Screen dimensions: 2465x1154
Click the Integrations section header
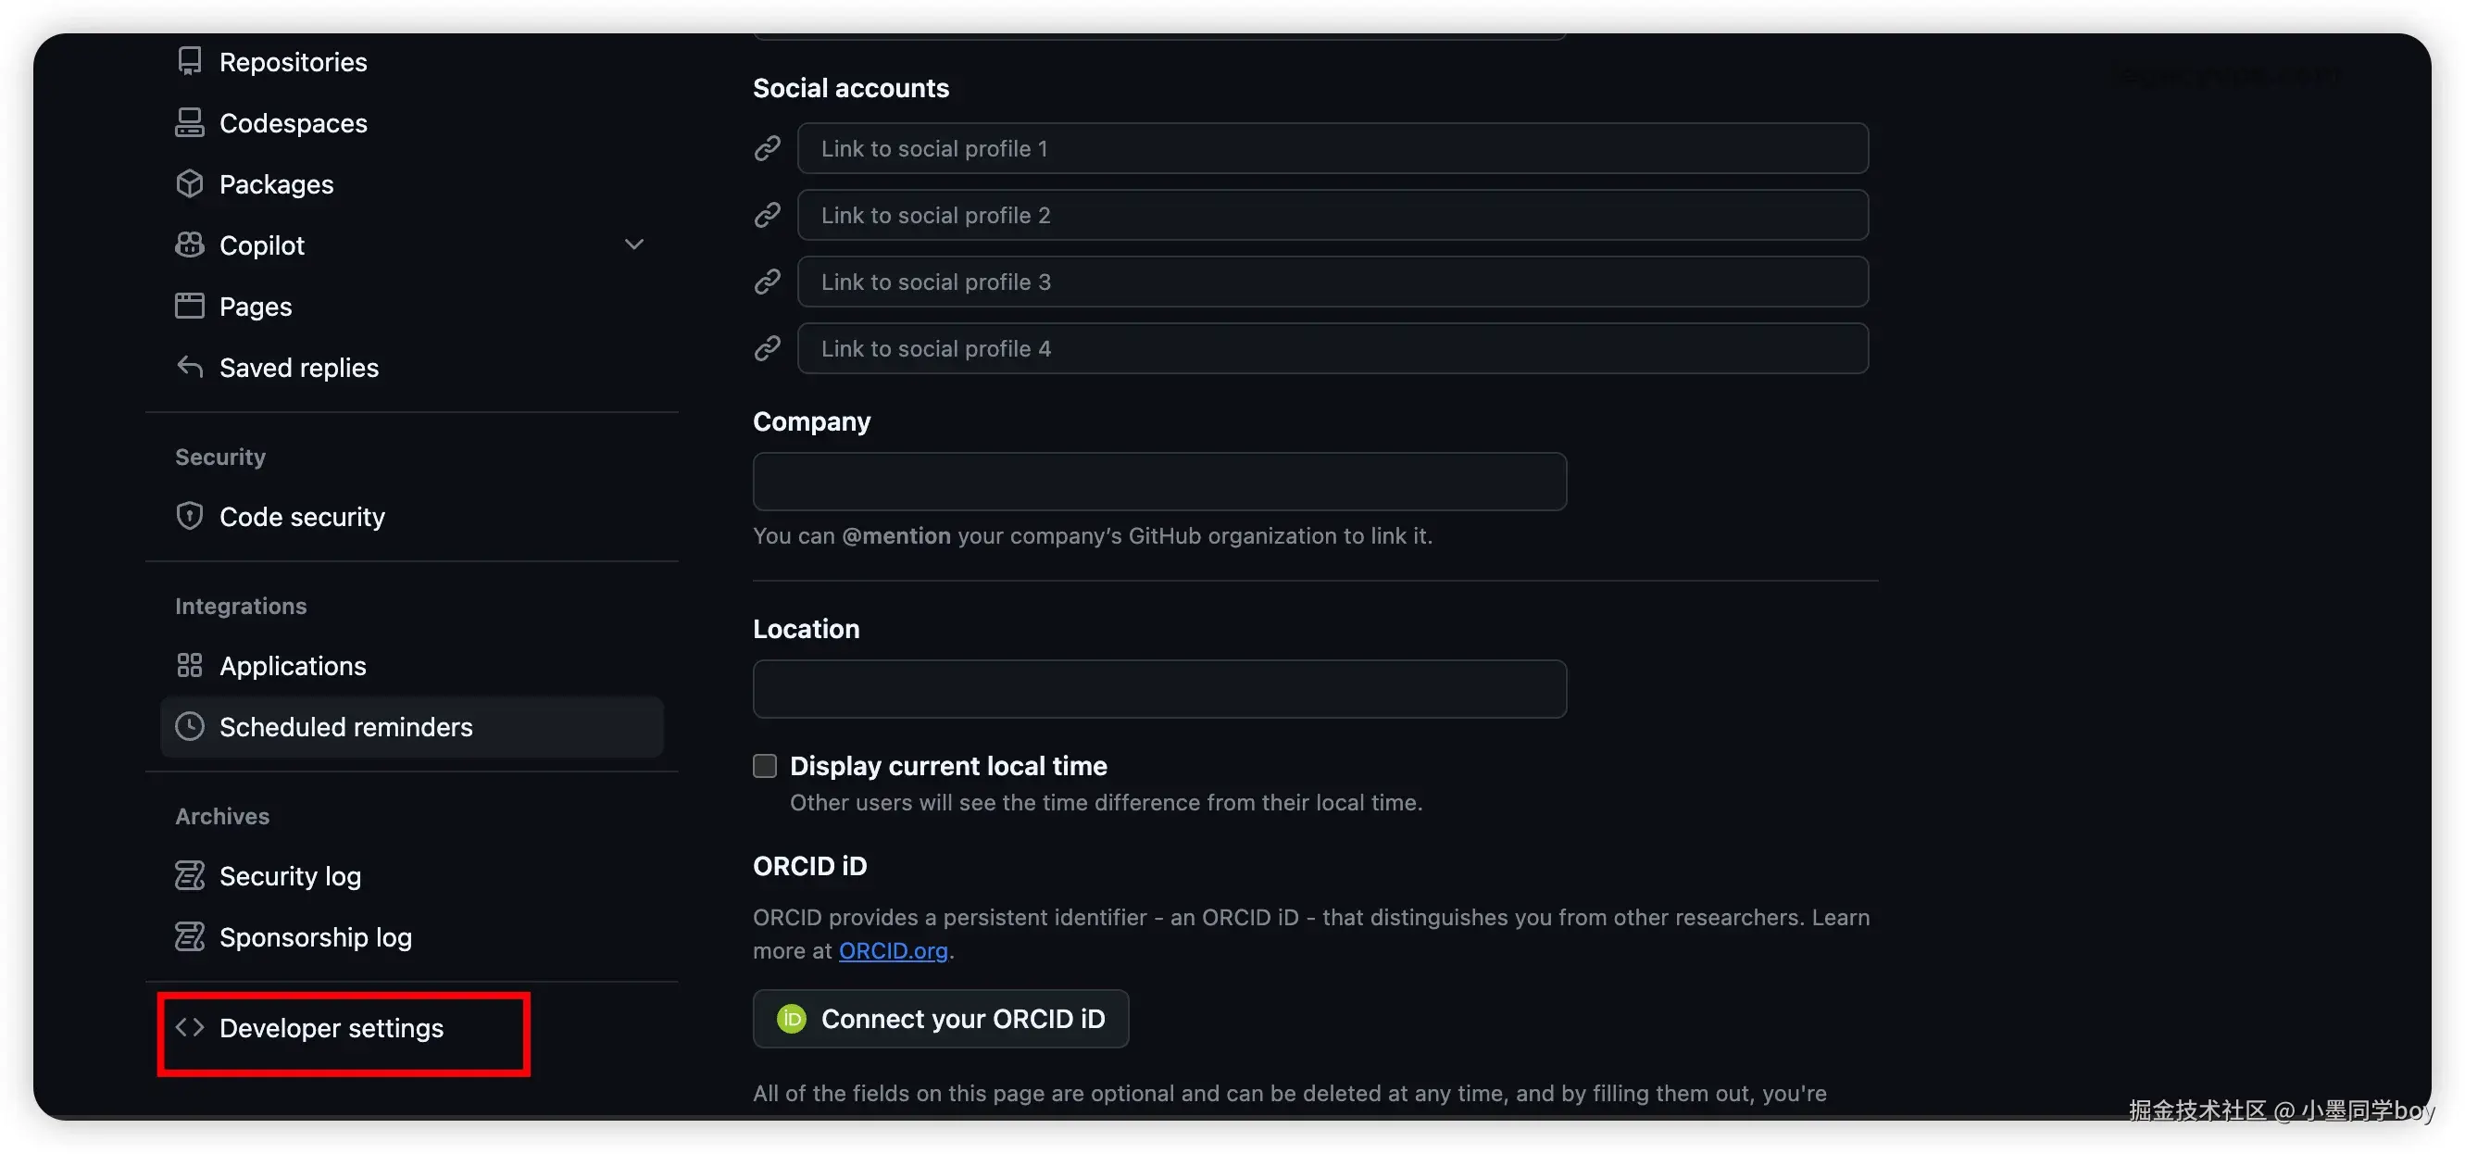click(241, 606)
